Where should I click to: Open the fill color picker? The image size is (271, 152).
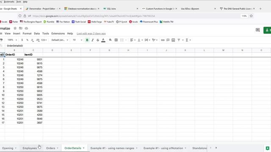coord(110,40)
